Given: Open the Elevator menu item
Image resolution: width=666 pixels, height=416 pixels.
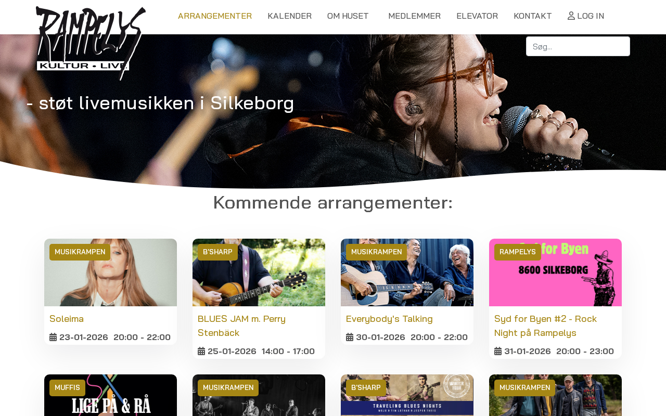Looking at the screenshot, I should 477,16.
